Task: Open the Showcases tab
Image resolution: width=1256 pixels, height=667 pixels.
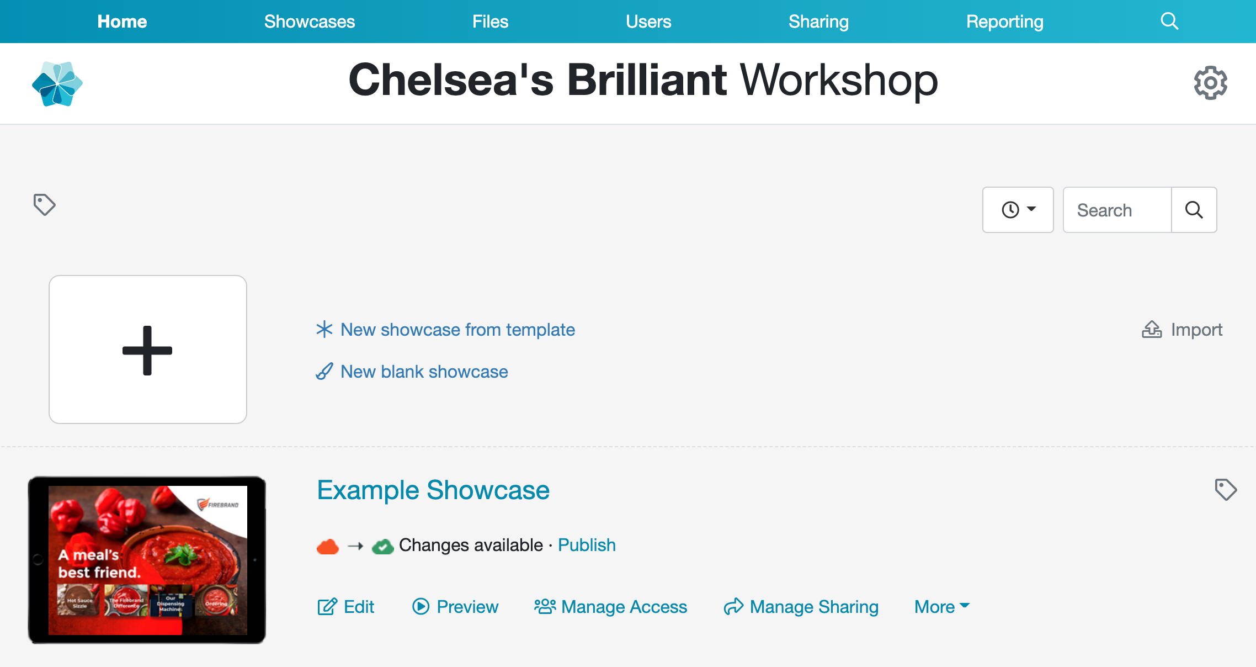Action: (x=310, y=22)
